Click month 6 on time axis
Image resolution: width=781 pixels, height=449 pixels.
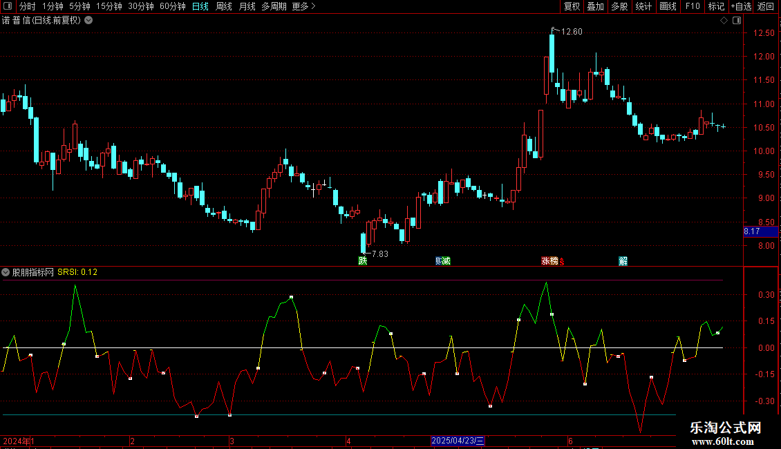[x=570, y=441]
